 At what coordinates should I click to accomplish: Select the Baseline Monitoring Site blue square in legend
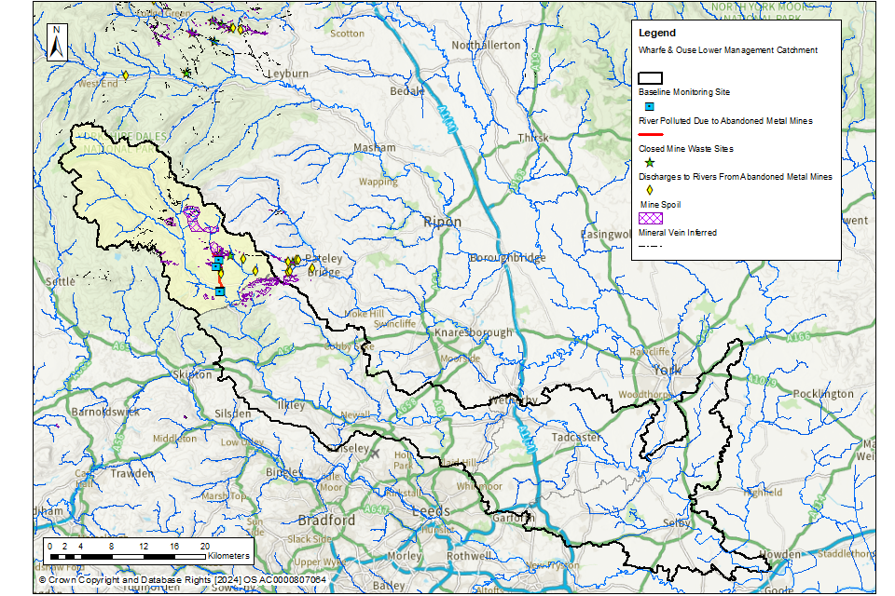650,107
